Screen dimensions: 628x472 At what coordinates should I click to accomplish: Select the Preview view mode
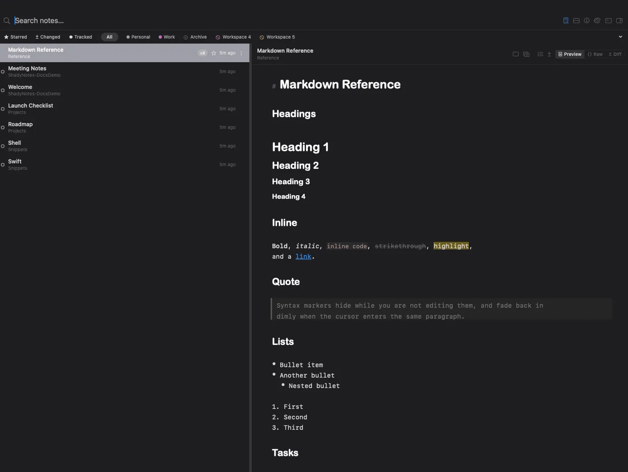coord(570,54)
